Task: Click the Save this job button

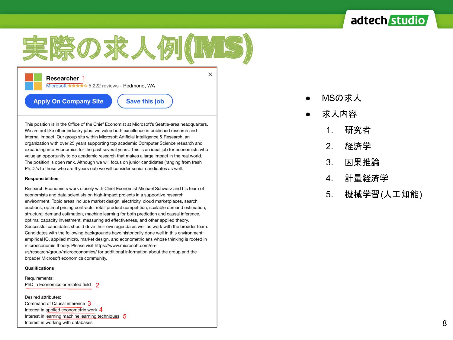Action: click(x=145, y=101)
